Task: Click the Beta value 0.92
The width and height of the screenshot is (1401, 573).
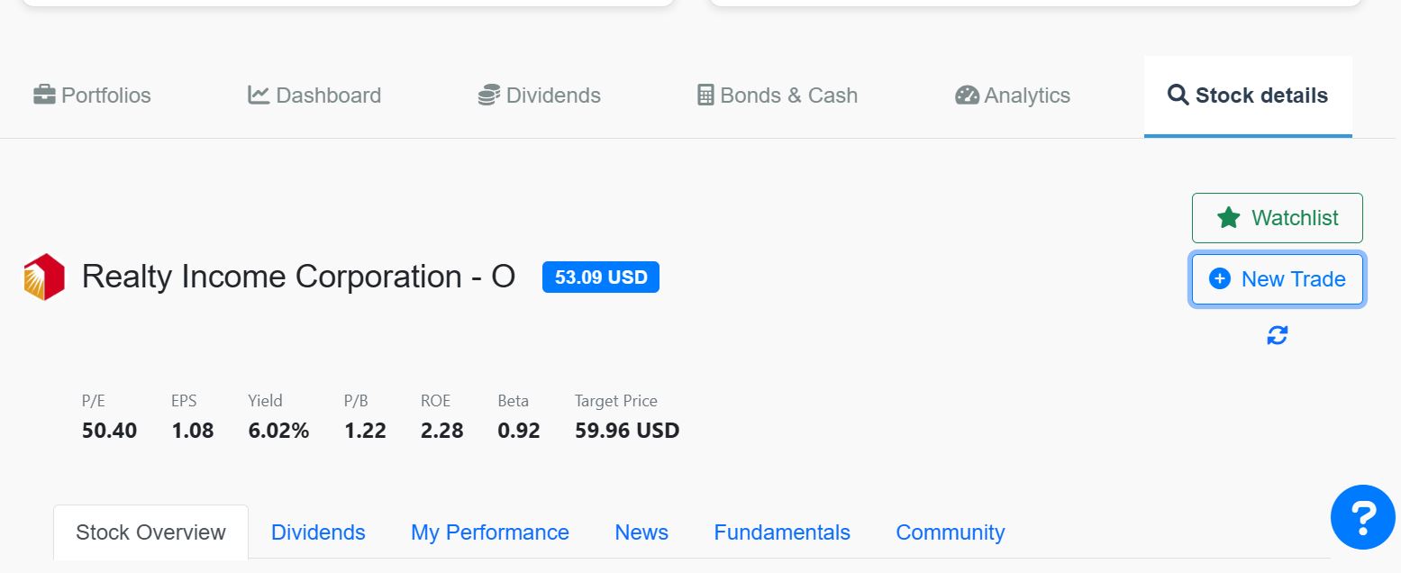Action: [519, 431]
